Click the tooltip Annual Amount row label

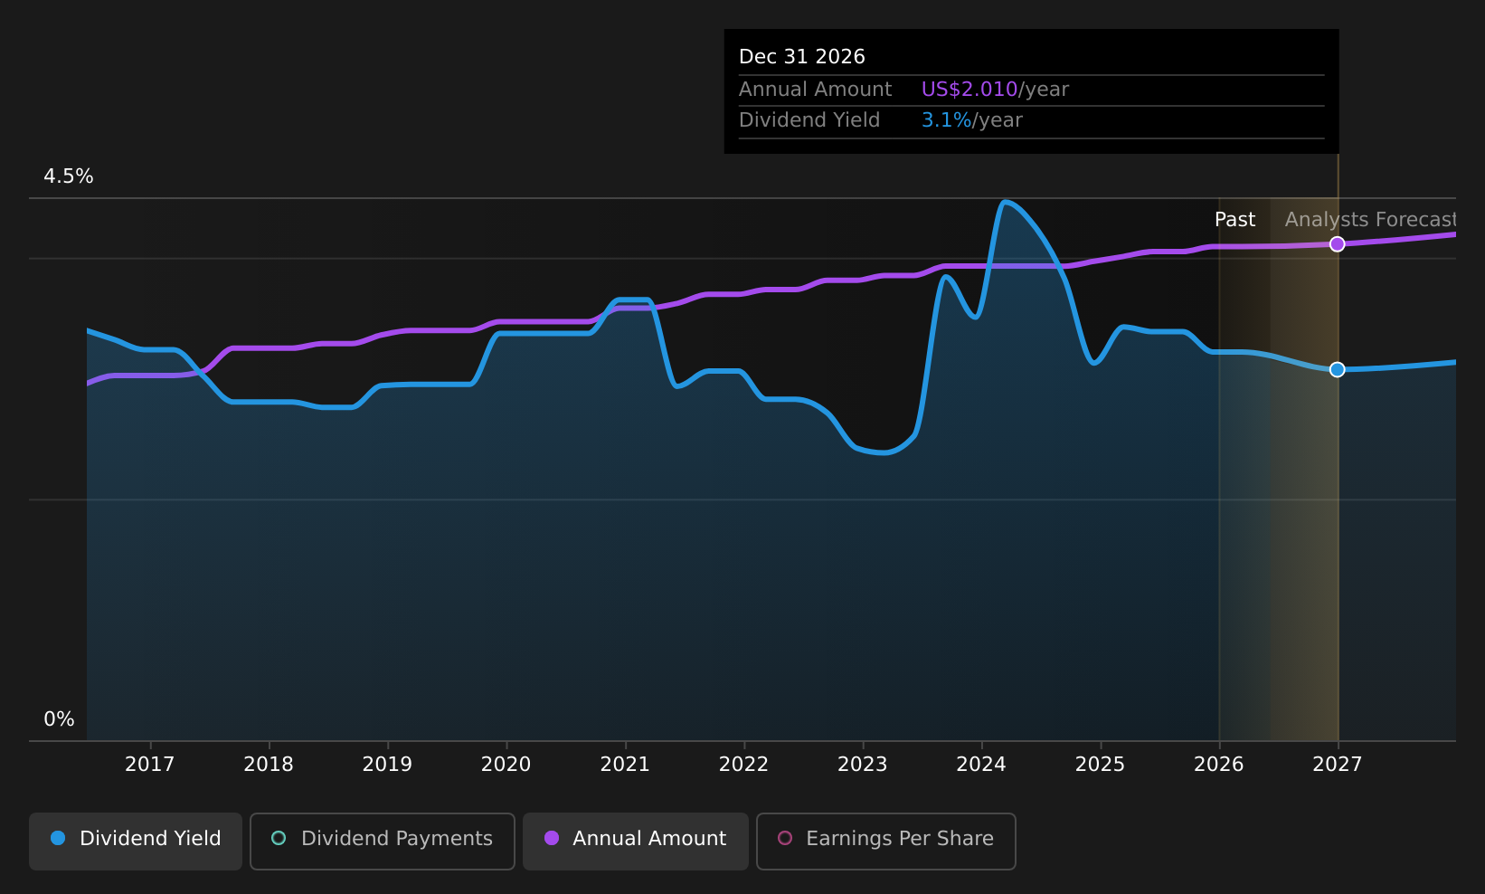pyautogui.click(x=815, y=90)
